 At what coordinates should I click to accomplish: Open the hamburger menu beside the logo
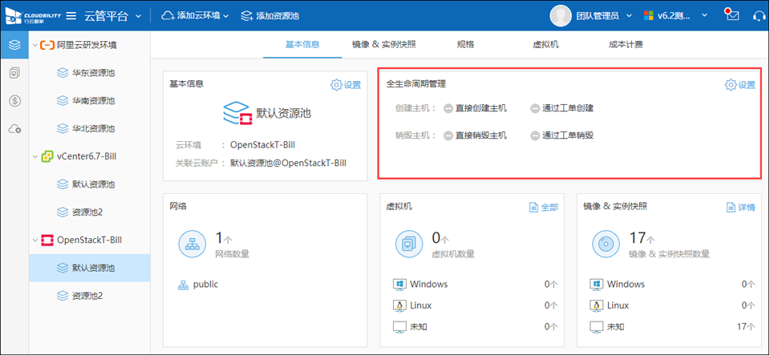click(71, 16)
